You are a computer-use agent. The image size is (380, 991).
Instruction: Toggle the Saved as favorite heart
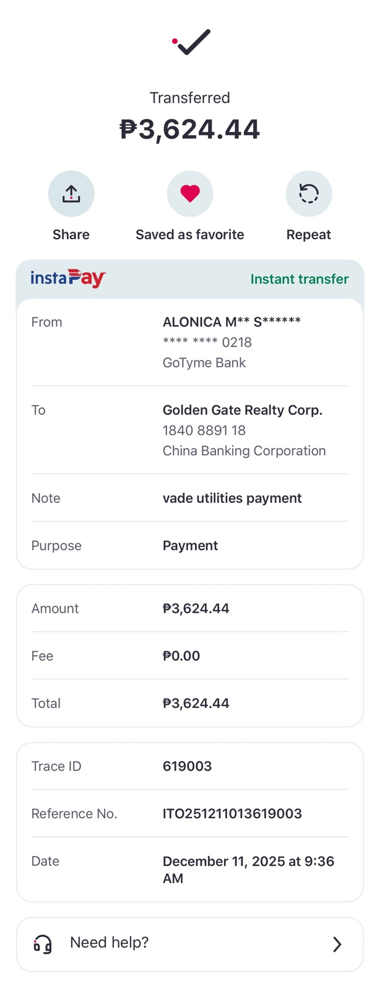tap(190, 194)
